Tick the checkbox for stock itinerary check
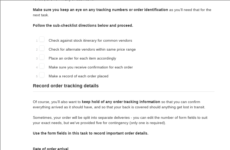The image size is (230, 150). (x=42, y=39)
